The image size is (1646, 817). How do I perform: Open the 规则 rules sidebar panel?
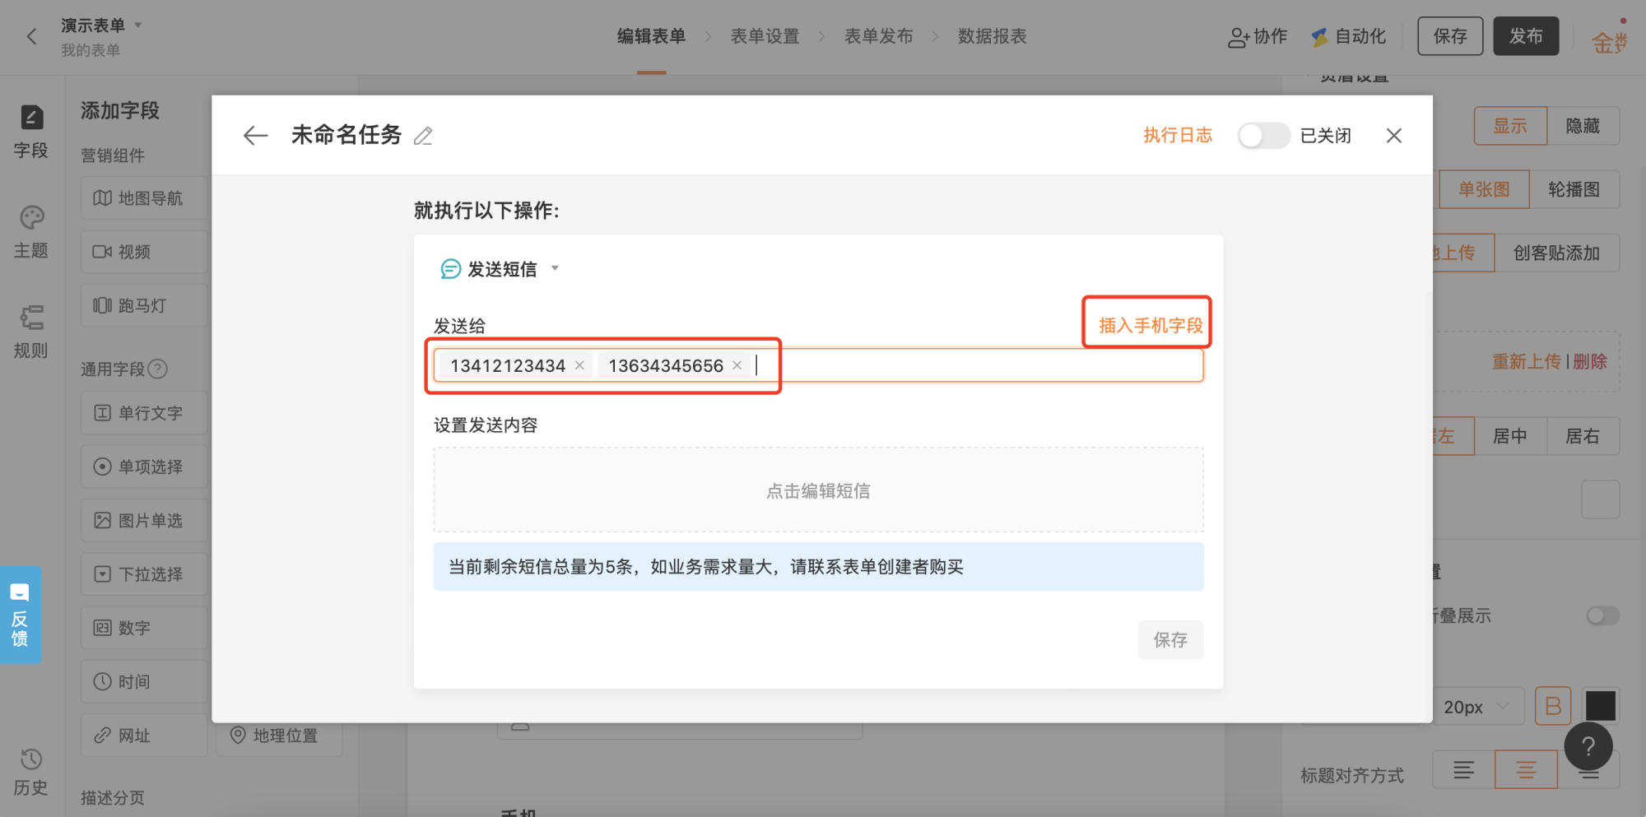coord(31,332)
